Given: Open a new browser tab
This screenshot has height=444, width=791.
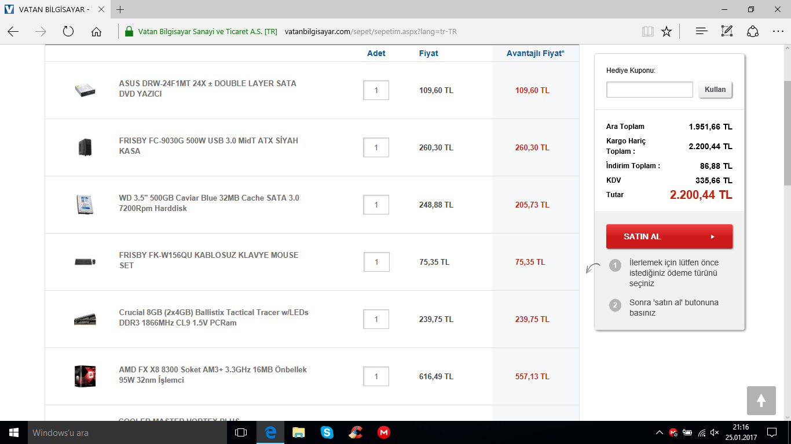Looking at the screenshot, I should point(120,10).
